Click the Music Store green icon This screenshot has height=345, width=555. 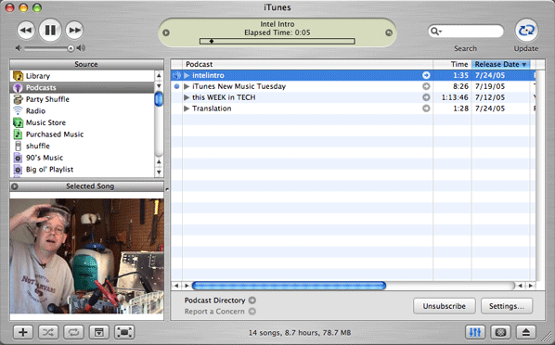point(18,122)
